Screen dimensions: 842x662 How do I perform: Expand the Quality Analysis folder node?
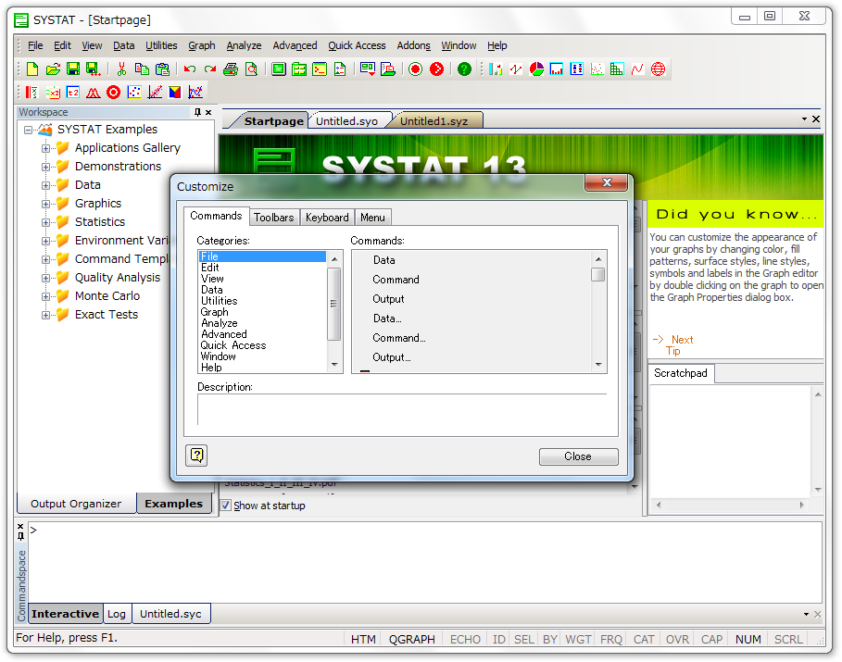[45, 278]
